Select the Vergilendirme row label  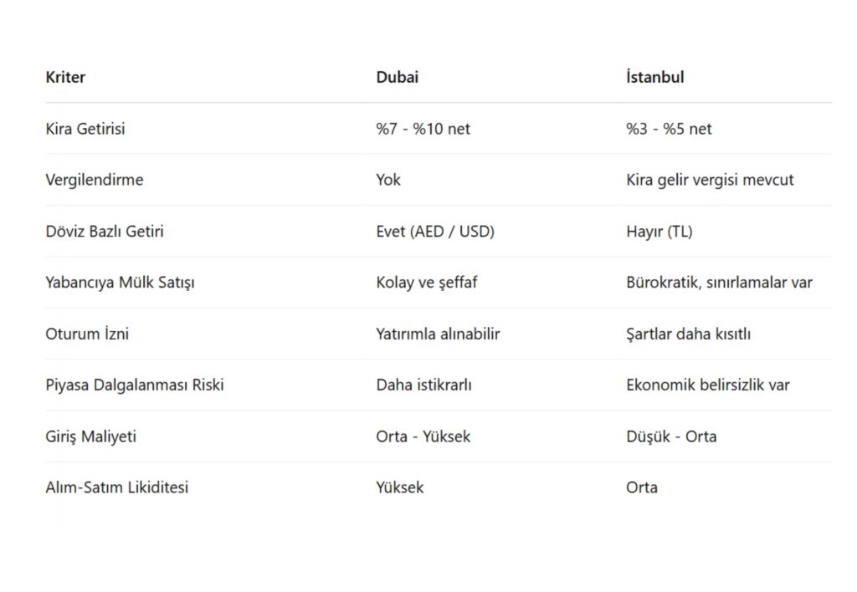click(x=94, y=180)
